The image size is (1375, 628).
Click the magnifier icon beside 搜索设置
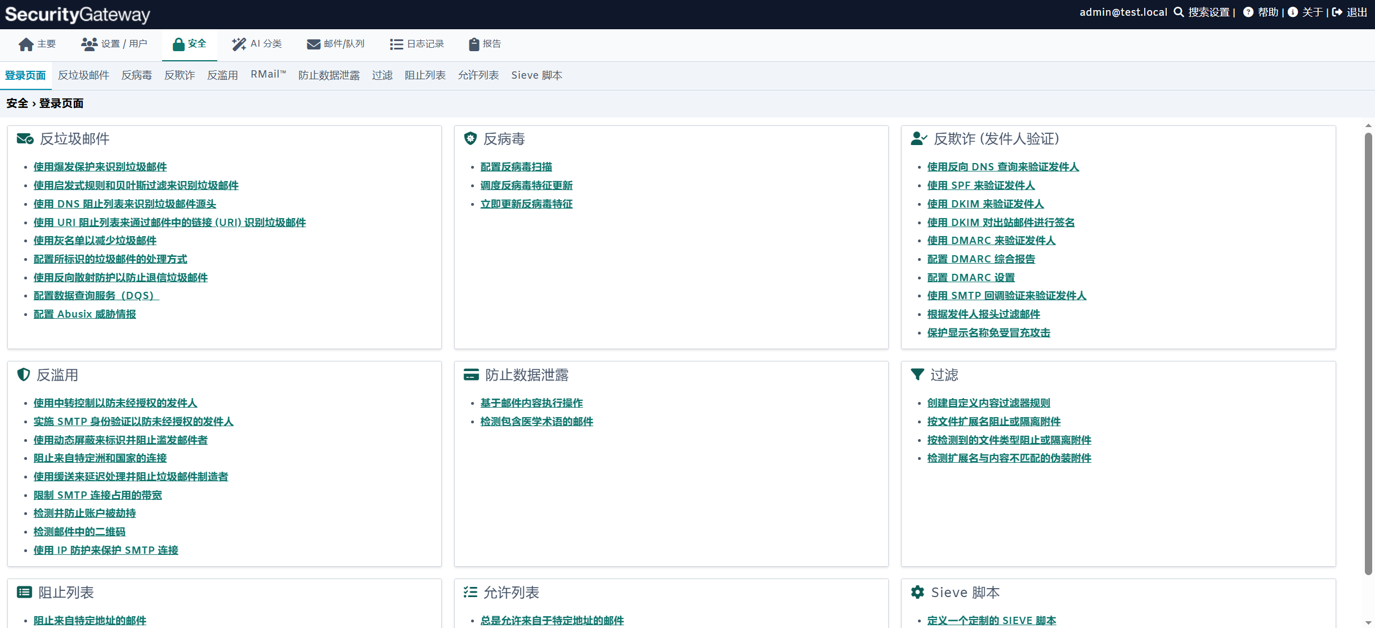1179,12
